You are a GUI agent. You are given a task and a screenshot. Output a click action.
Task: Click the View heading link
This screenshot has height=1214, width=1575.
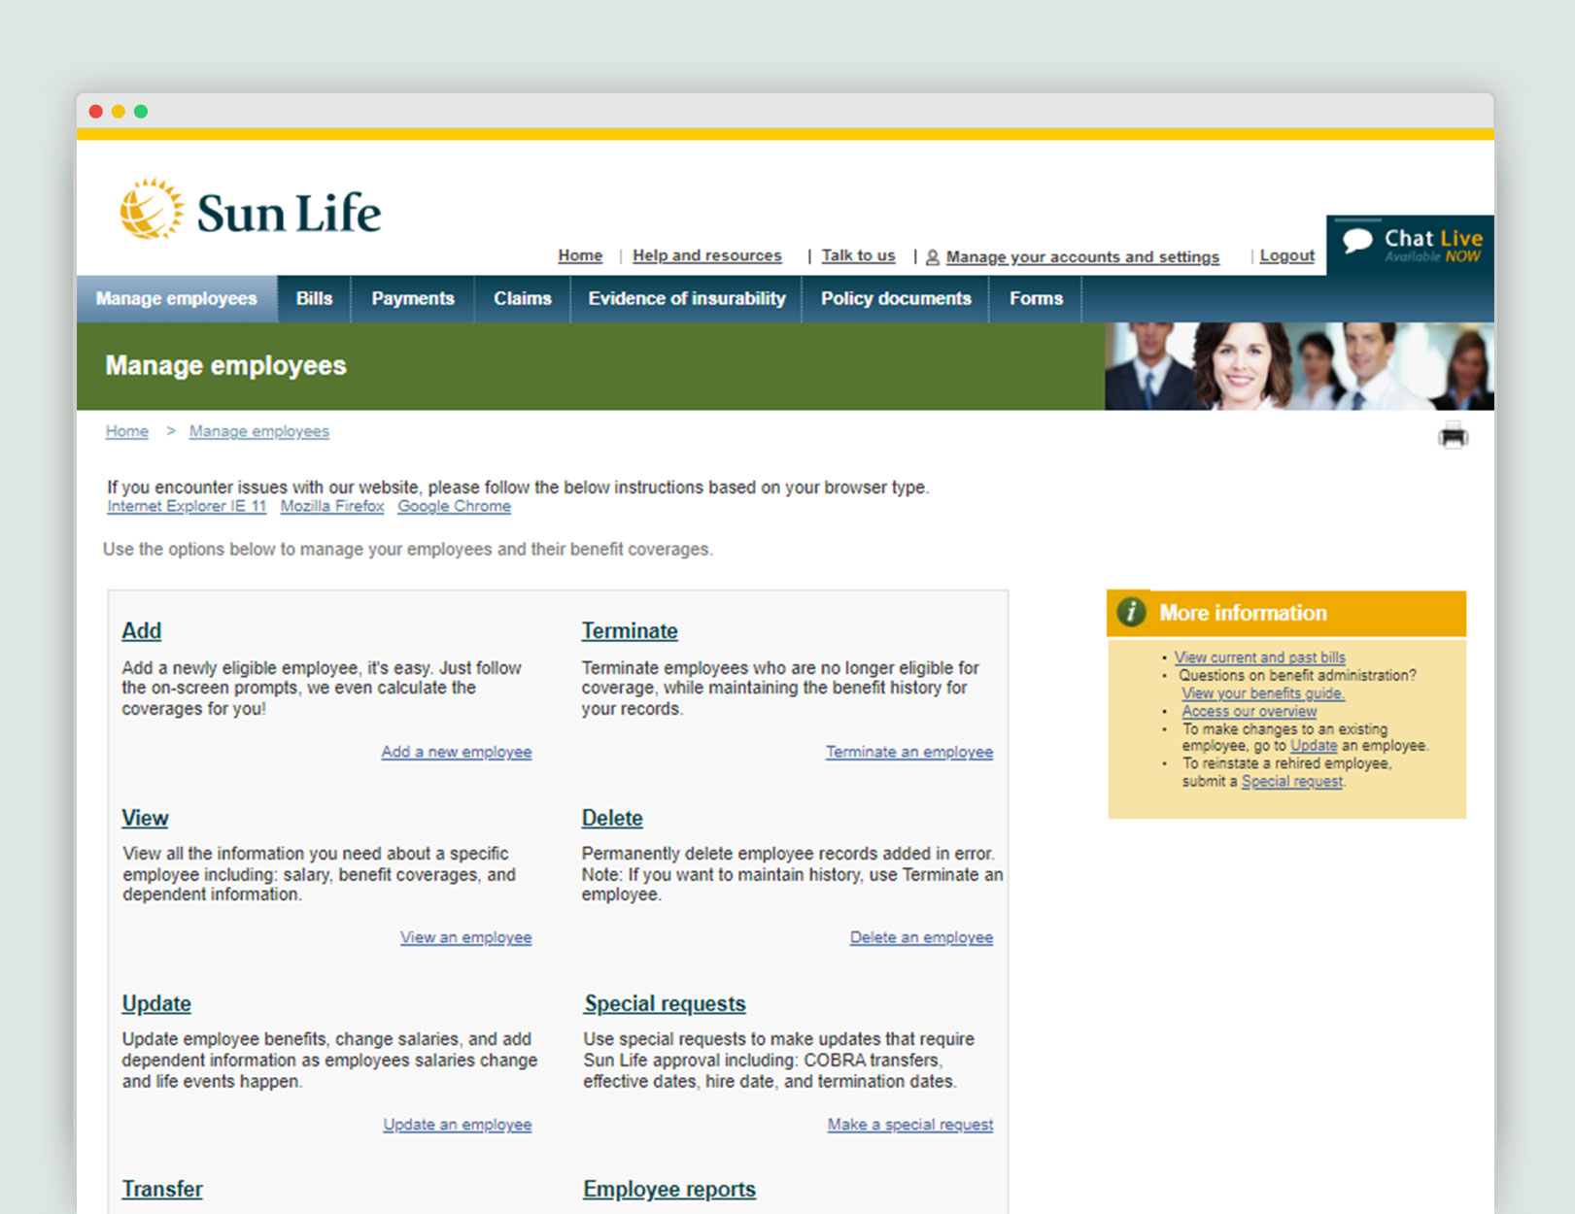145,818
